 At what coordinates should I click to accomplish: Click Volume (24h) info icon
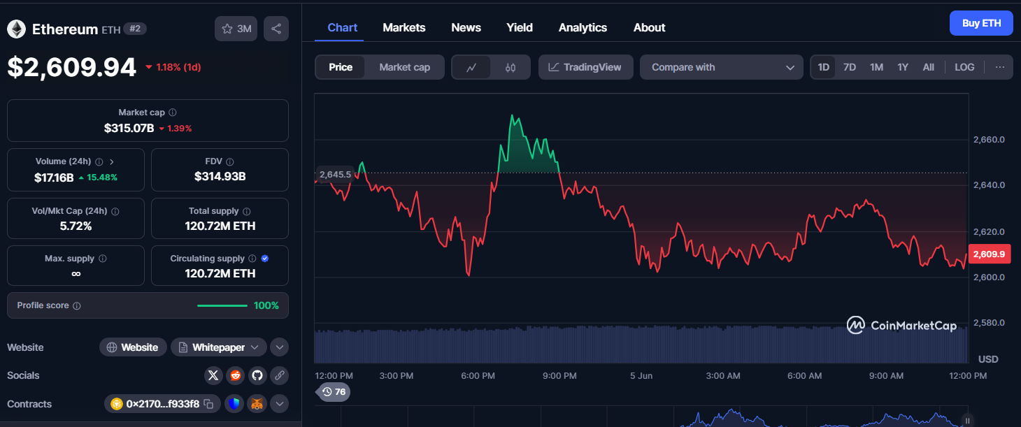(x=99, y=161)
